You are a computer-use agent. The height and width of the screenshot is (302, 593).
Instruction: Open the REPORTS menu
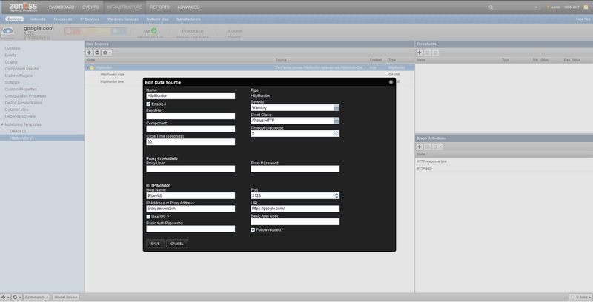(x=159, y=7)
